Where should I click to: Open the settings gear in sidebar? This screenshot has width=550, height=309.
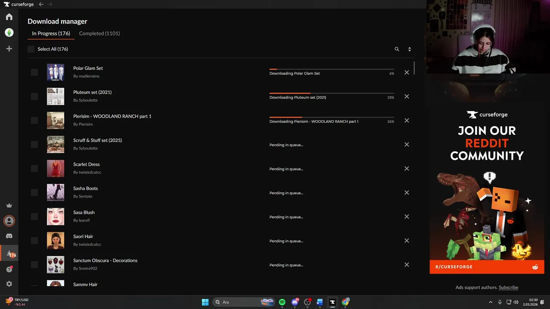click(x=9, y=284)
